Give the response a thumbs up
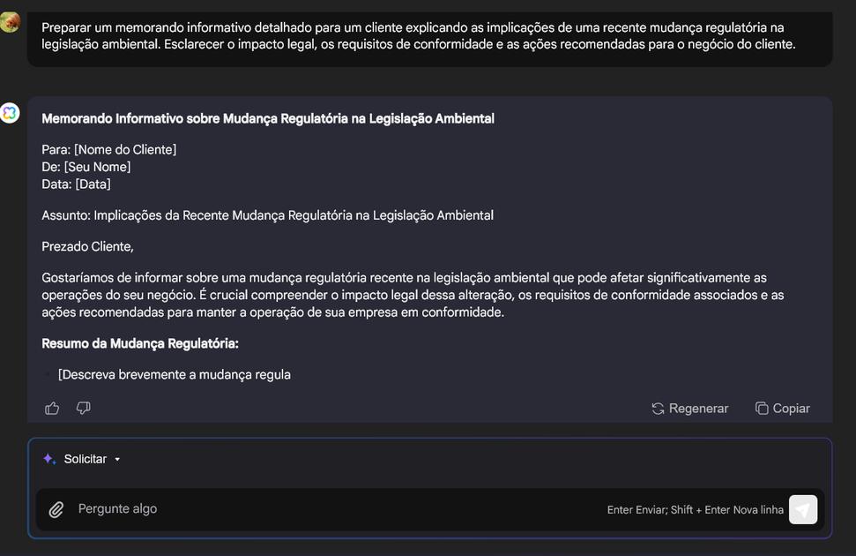 click(x=52, y=408)
